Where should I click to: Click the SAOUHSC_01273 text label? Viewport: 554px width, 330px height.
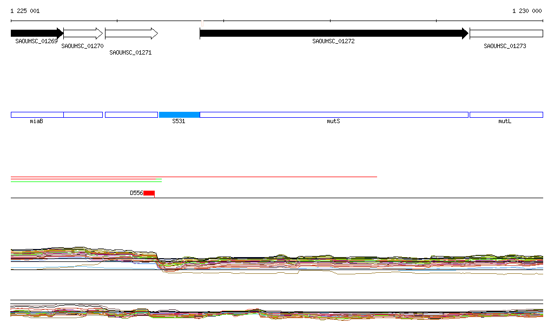coord(505,46)
